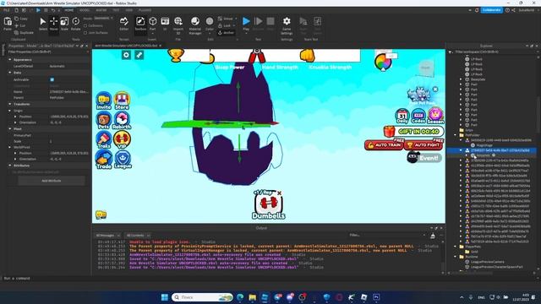
Task: Open the Toolbox panel
Action: coord(140,24)
